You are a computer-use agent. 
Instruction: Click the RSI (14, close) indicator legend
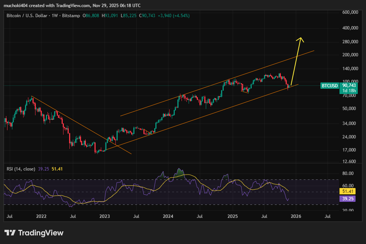[21, 169]
